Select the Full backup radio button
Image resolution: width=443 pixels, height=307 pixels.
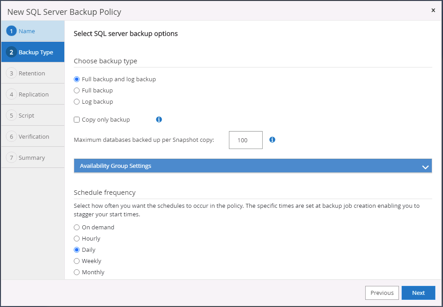77,91
